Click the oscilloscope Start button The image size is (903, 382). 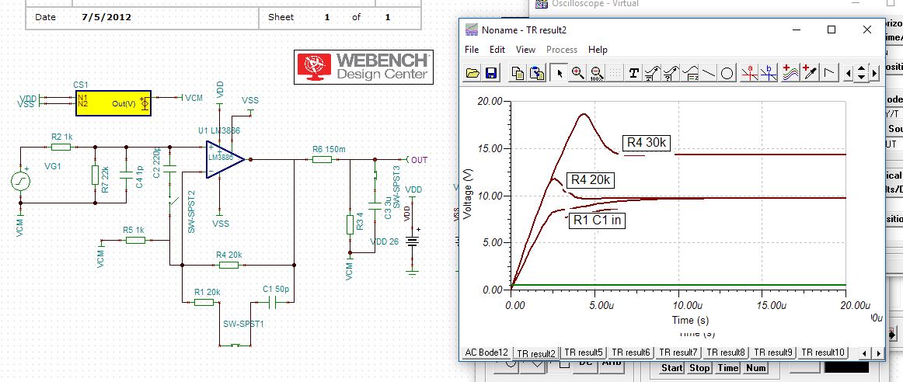coord(672,367)
